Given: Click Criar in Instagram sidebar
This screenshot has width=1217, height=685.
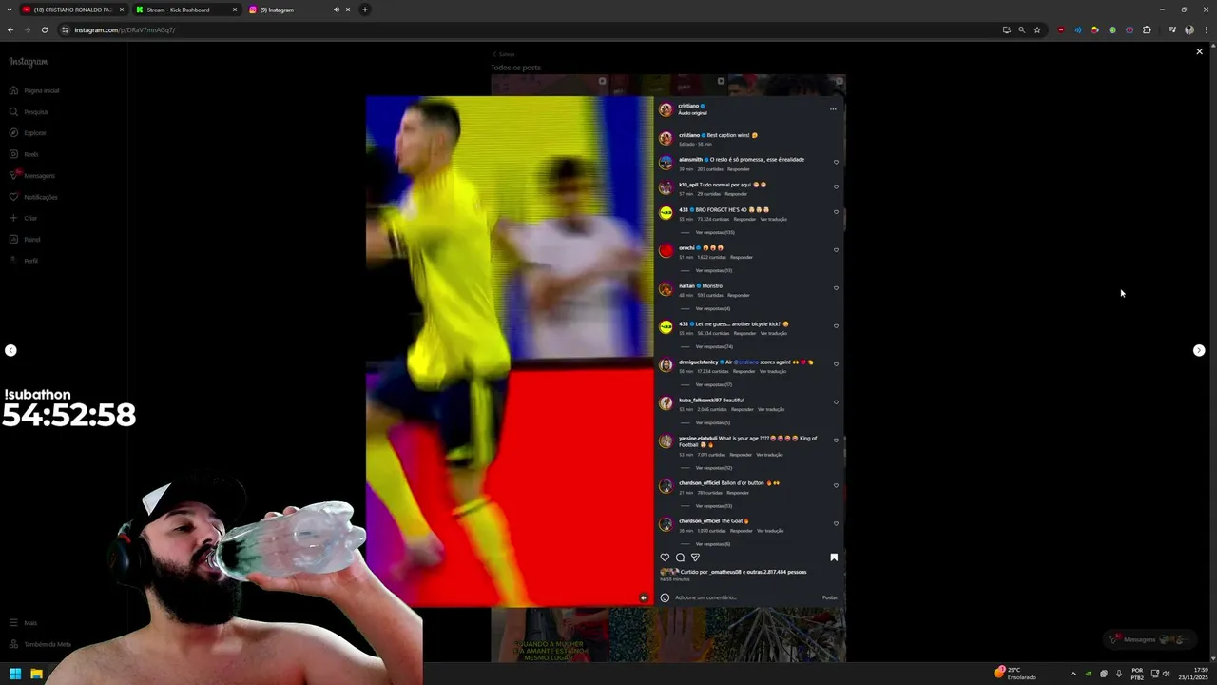Looking at the screenshot, I should 24,218.
